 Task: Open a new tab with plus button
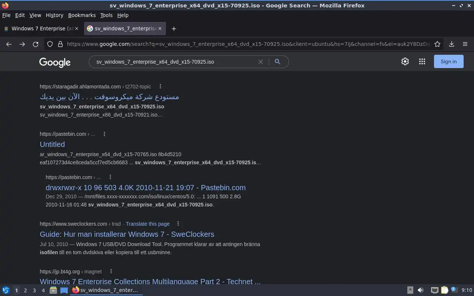coord(174,28)
